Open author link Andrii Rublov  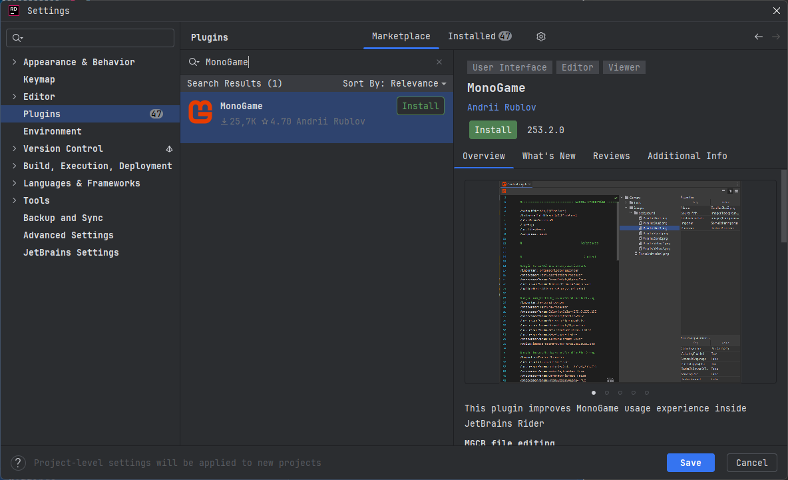pos(501,107)
